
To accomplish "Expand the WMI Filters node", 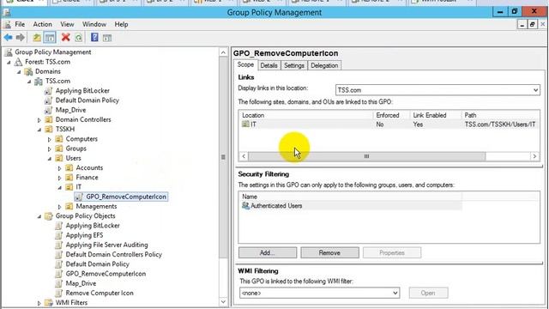I will (x=39, y=303).
